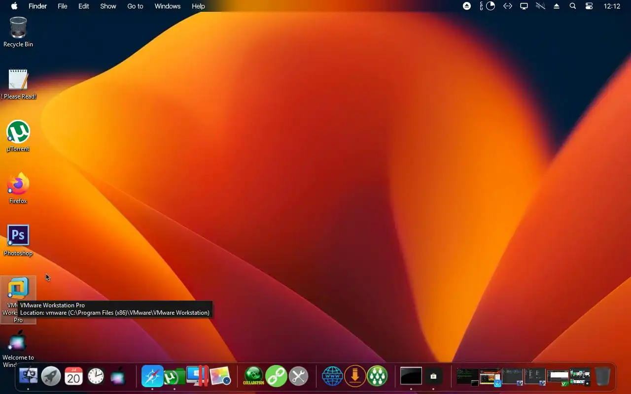Image resolution: width=631 pixels, height=394 pixels.
Task: Toggle the muted volume icon
Action: (540, 6)
